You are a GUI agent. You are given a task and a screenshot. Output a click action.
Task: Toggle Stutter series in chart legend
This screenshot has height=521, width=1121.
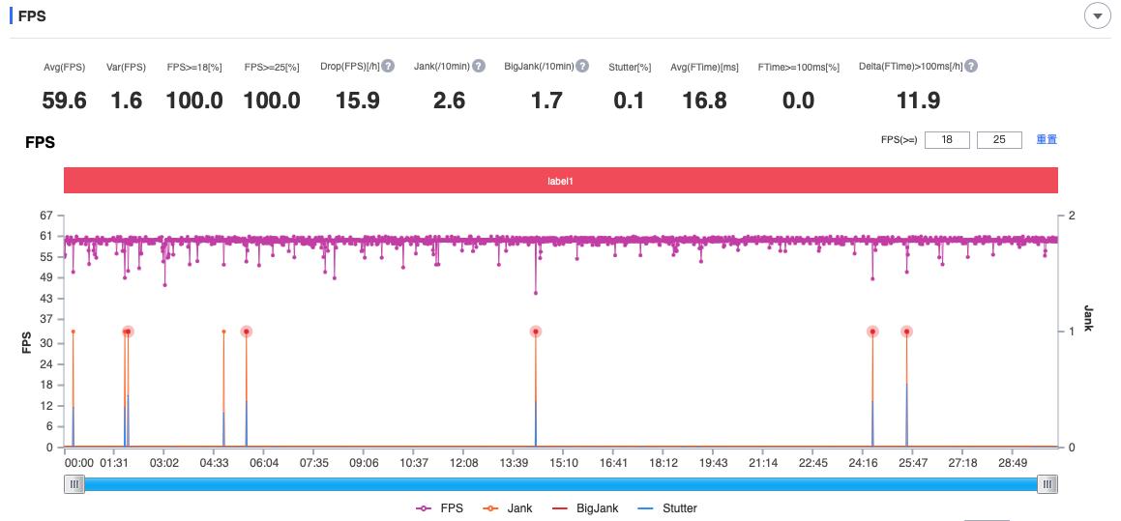point(665,508)
